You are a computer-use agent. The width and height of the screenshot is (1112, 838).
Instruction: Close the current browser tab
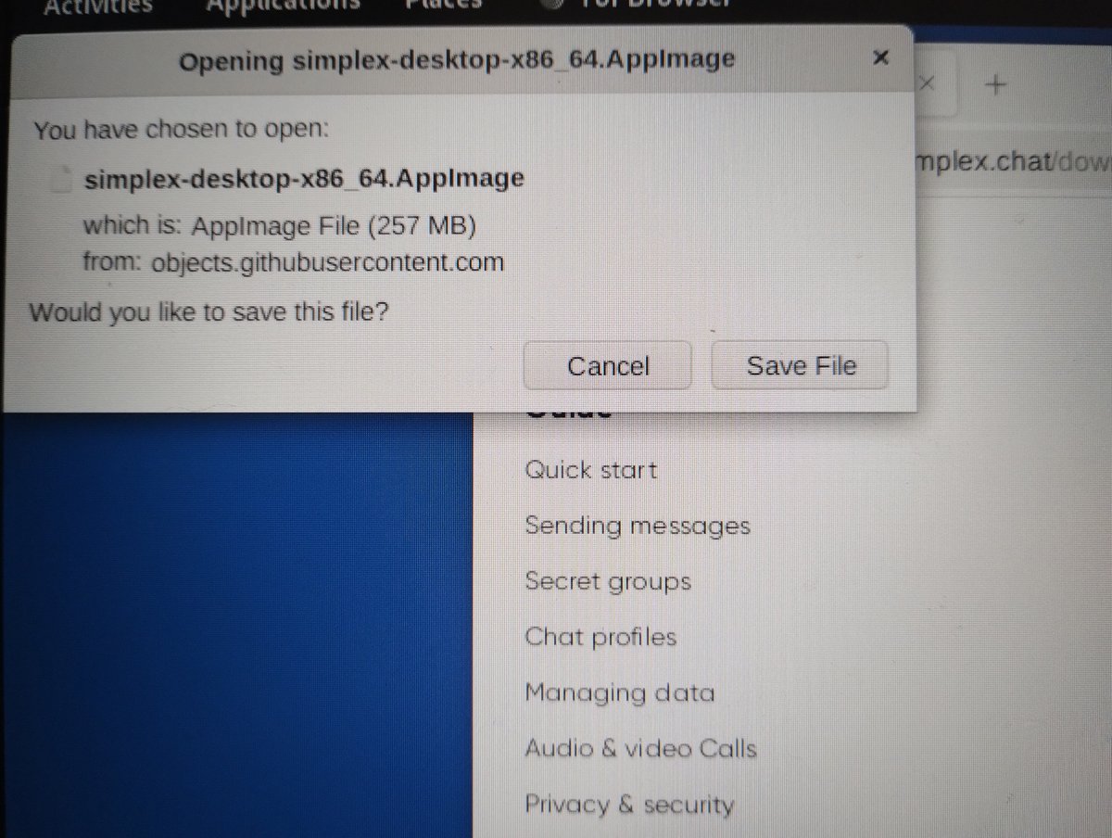tap(927, 83)
